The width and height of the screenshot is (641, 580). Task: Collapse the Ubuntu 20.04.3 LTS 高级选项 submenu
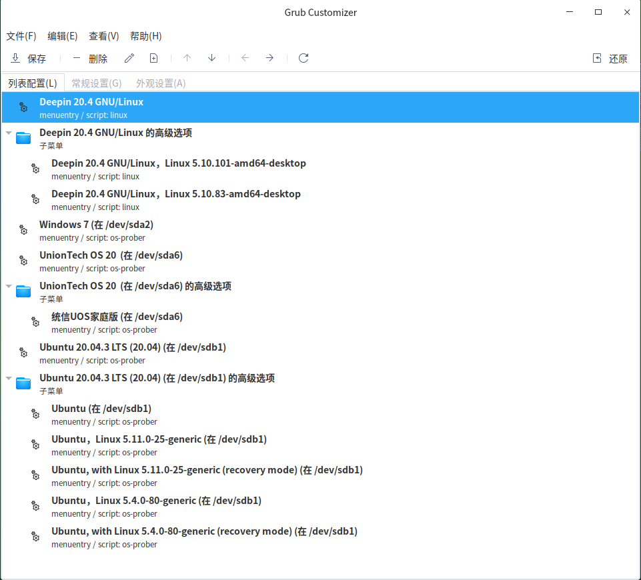point(9,378)
